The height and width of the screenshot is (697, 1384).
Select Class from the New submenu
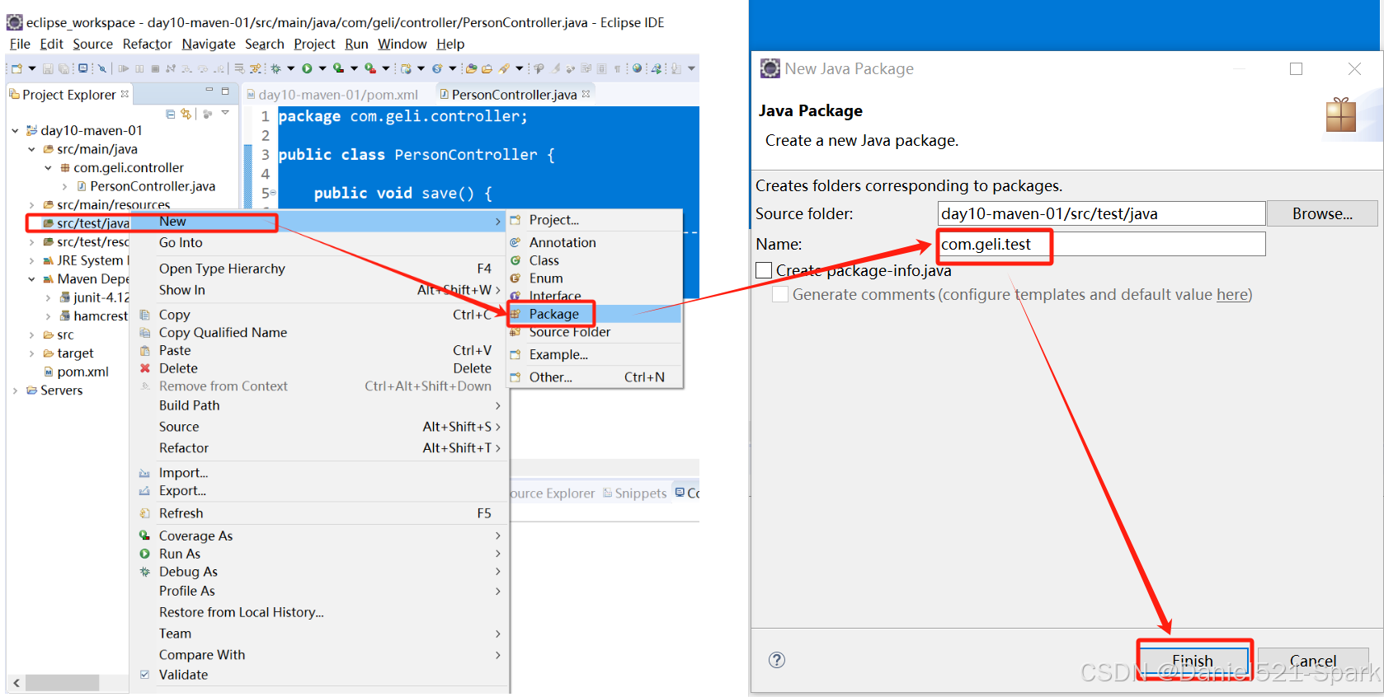point(594,260)
